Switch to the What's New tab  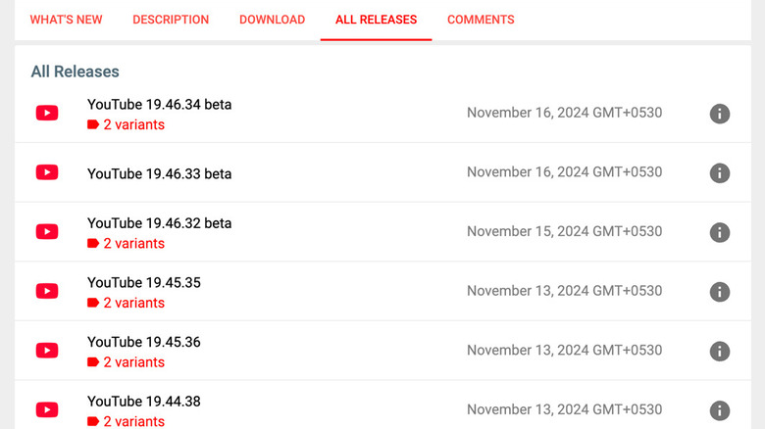[x=66, y=20]
